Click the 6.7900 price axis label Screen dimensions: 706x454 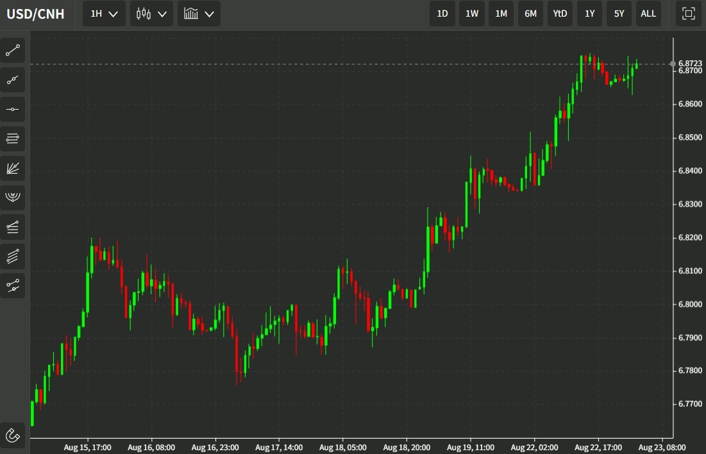pyautogui.click(x=690, y=338)
